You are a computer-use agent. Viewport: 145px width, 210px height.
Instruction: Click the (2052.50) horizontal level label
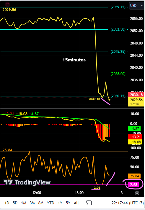coord(118,29)
